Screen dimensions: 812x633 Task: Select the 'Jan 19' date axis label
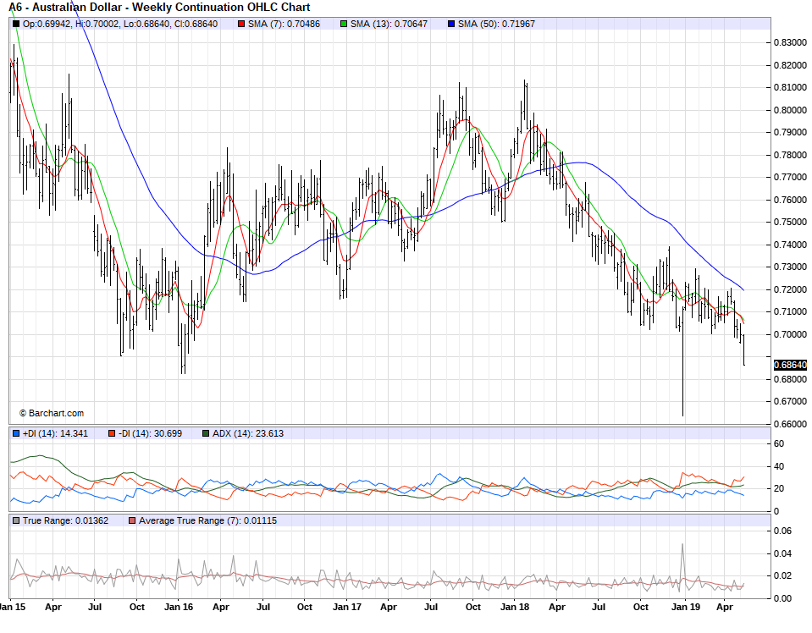[x=683, y=607]
